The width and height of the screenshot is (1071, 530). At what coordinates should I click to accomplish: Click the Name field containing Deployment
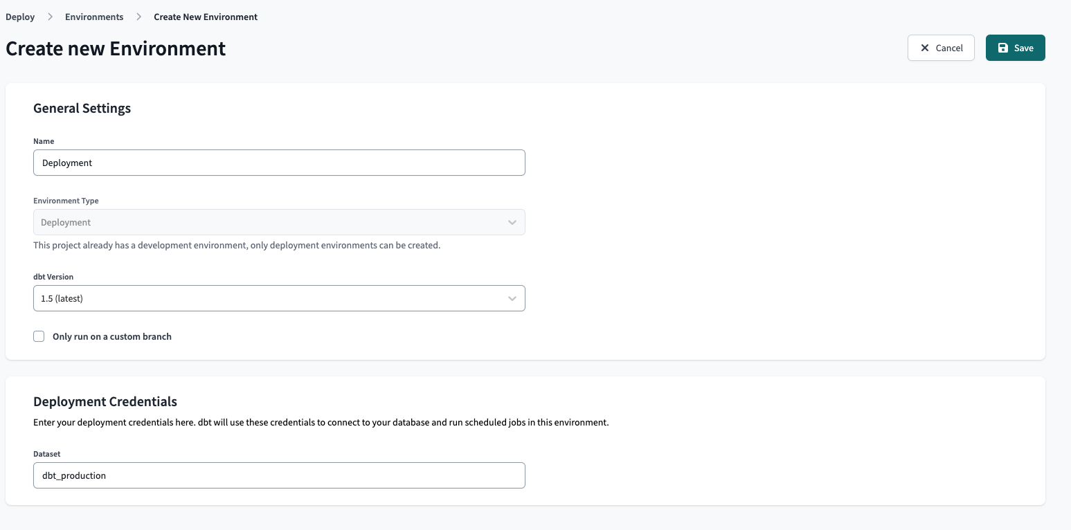pos(279,163)
